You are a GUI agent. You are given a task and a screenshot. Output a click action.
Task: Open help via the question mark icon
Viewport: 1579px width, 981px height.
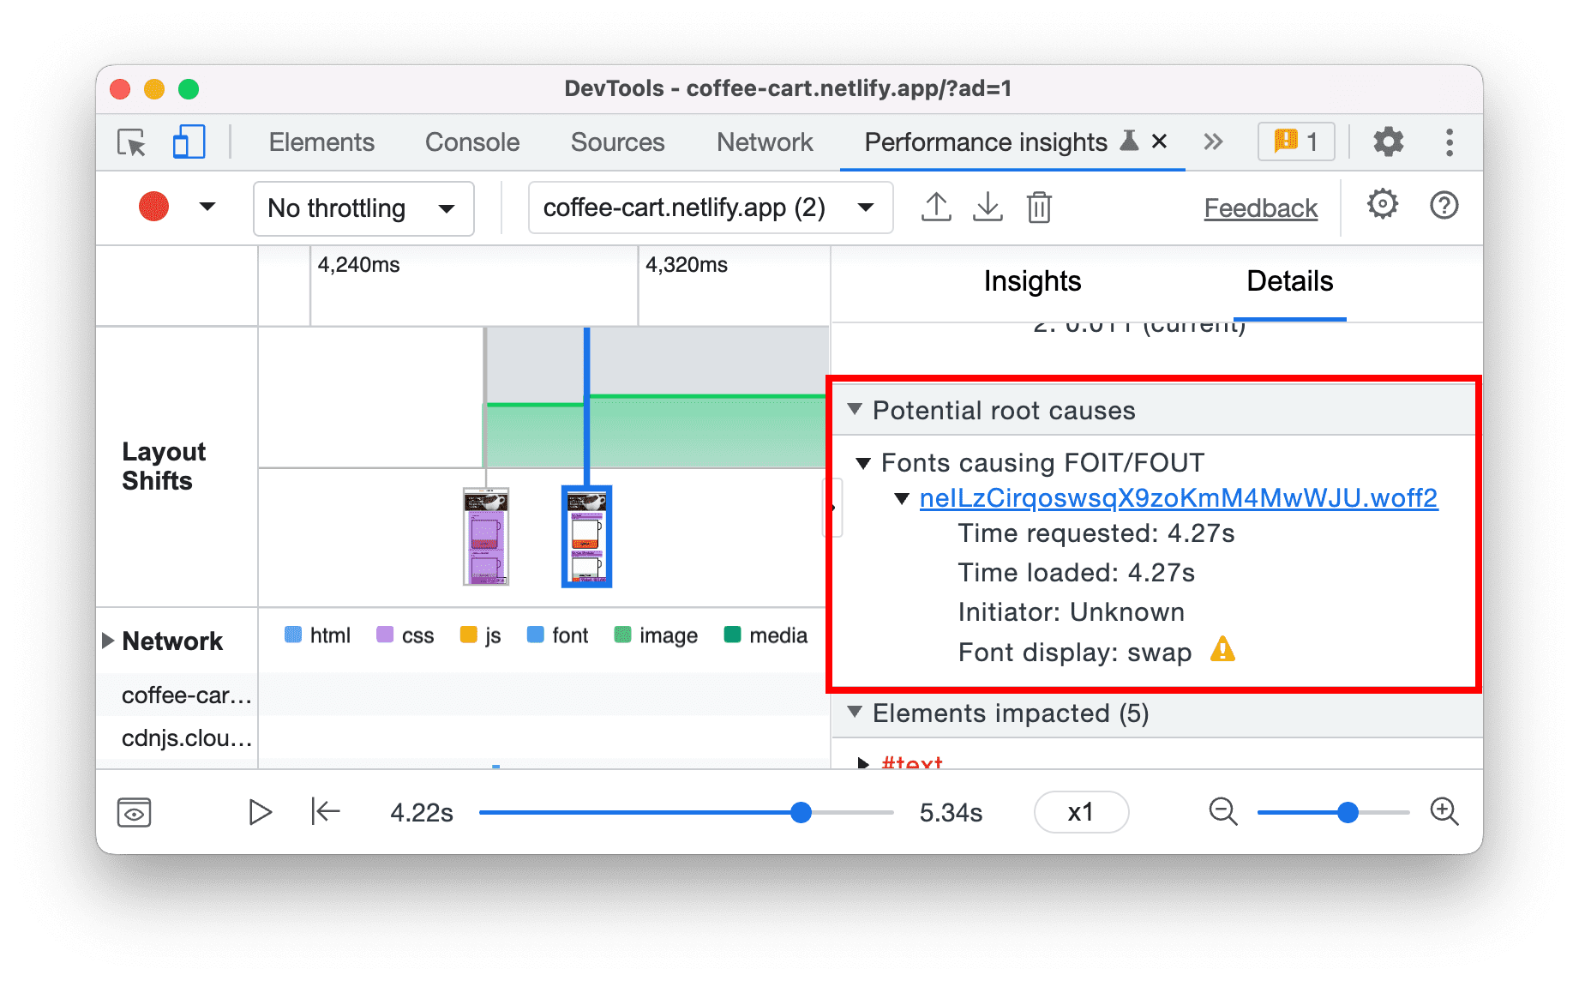click(1444, 206)
